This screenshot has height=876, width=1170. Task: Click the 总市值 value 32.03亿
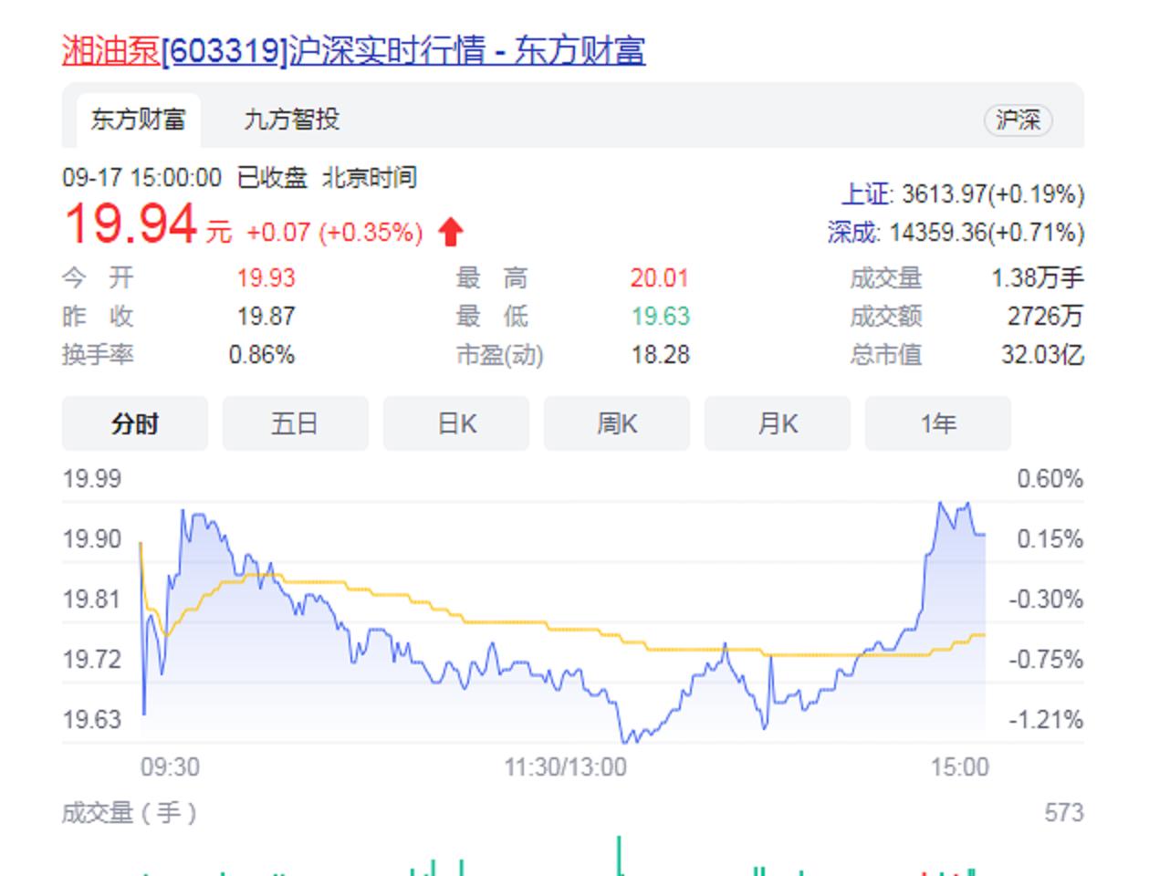point(1040,354)
